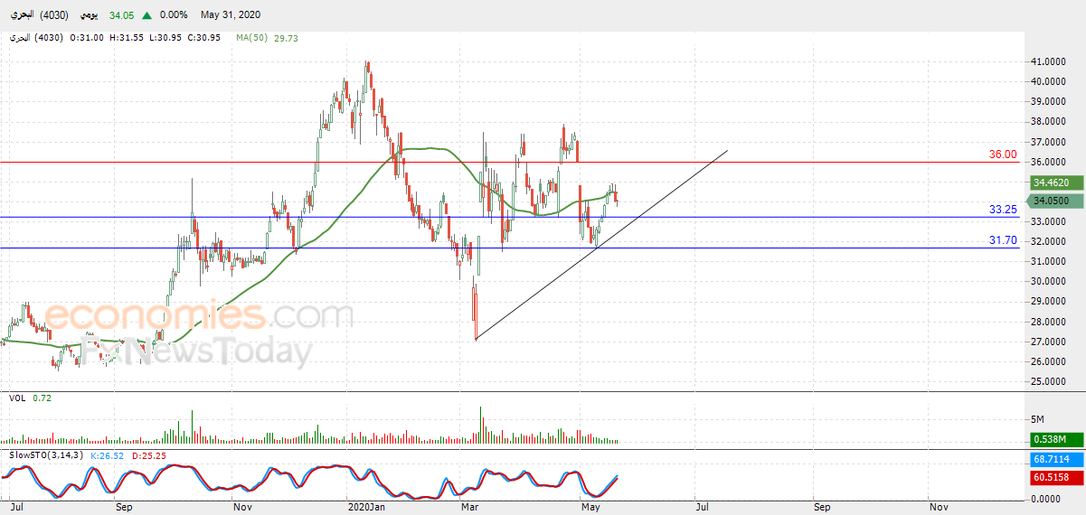Screen dimensions: 1086x515
Task: Click the Sep label at far right of time axis
Action: [x=821, y=508]
